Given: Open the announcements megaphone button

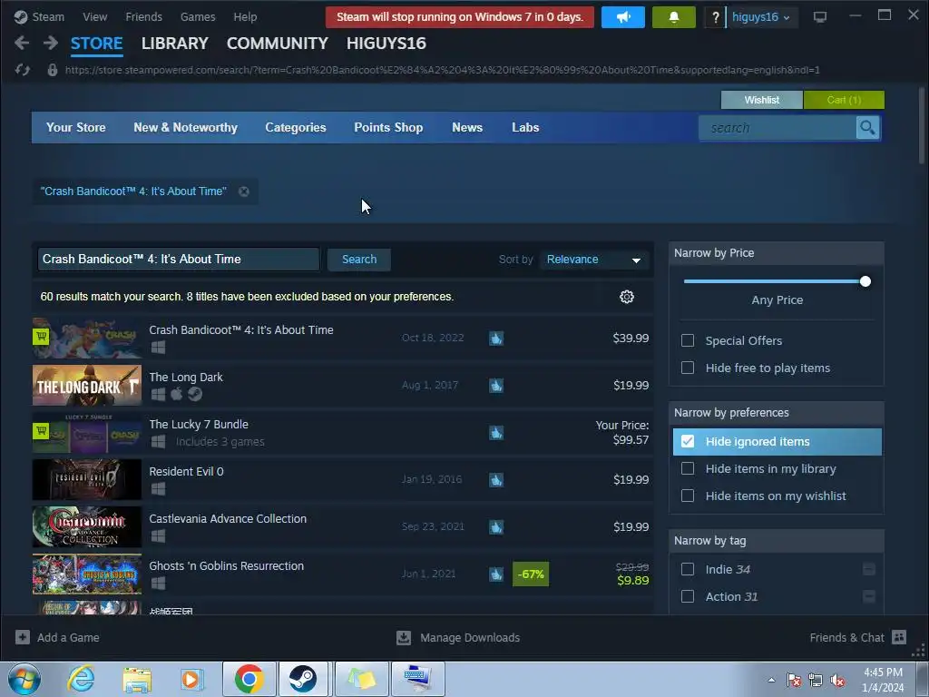Looking at the screenshot, I should click(622, 17).
